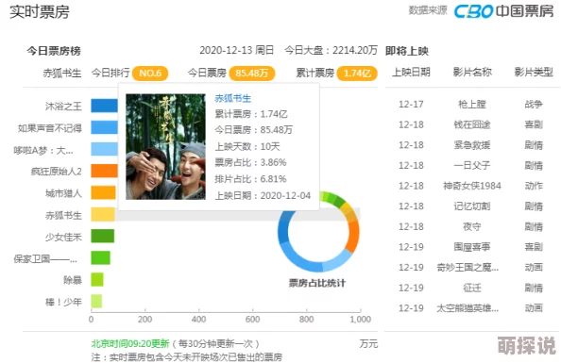Open upcoming film 征还
561x363 pixels.
click(x=472, y=288)
